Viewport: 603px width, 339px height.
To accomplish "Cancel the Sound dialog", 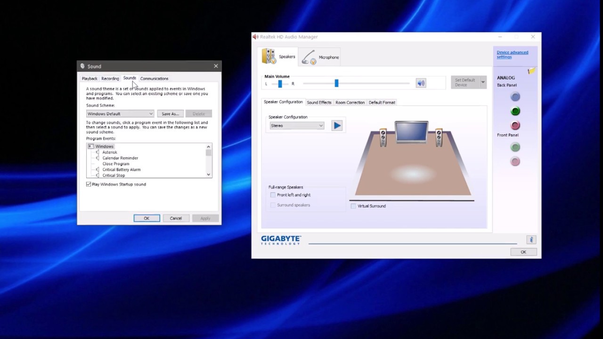I will coord(176,218).
